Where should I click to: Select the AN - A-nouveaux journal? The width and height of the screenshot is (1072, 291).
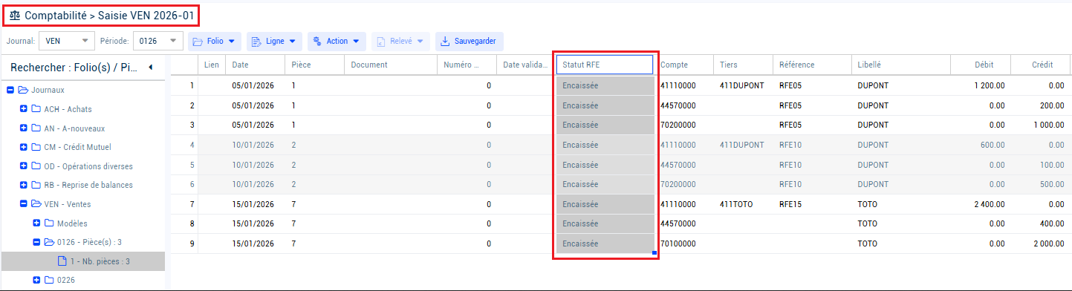click(x=75, y=128)
